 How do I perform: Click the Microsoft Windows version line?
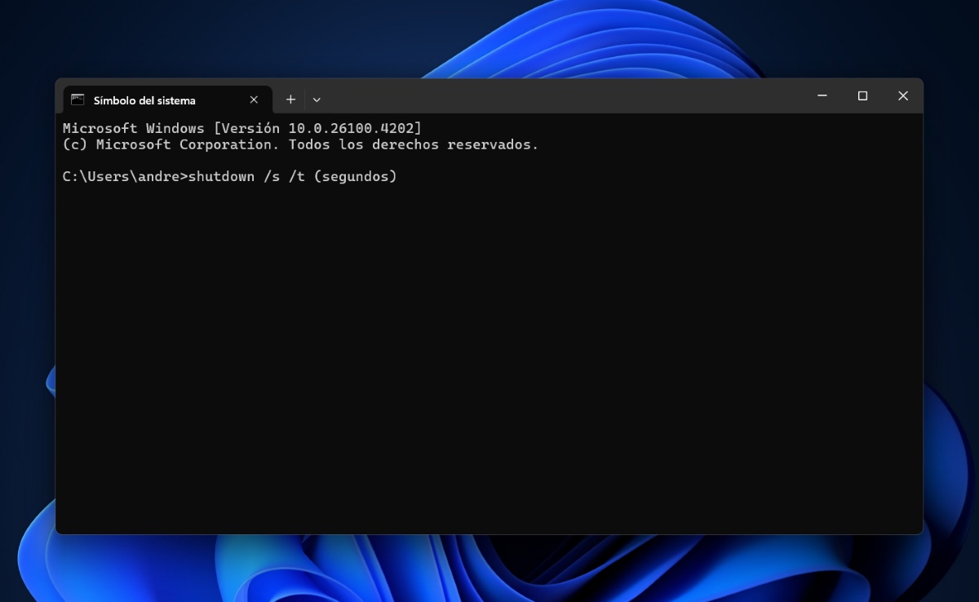242,128
